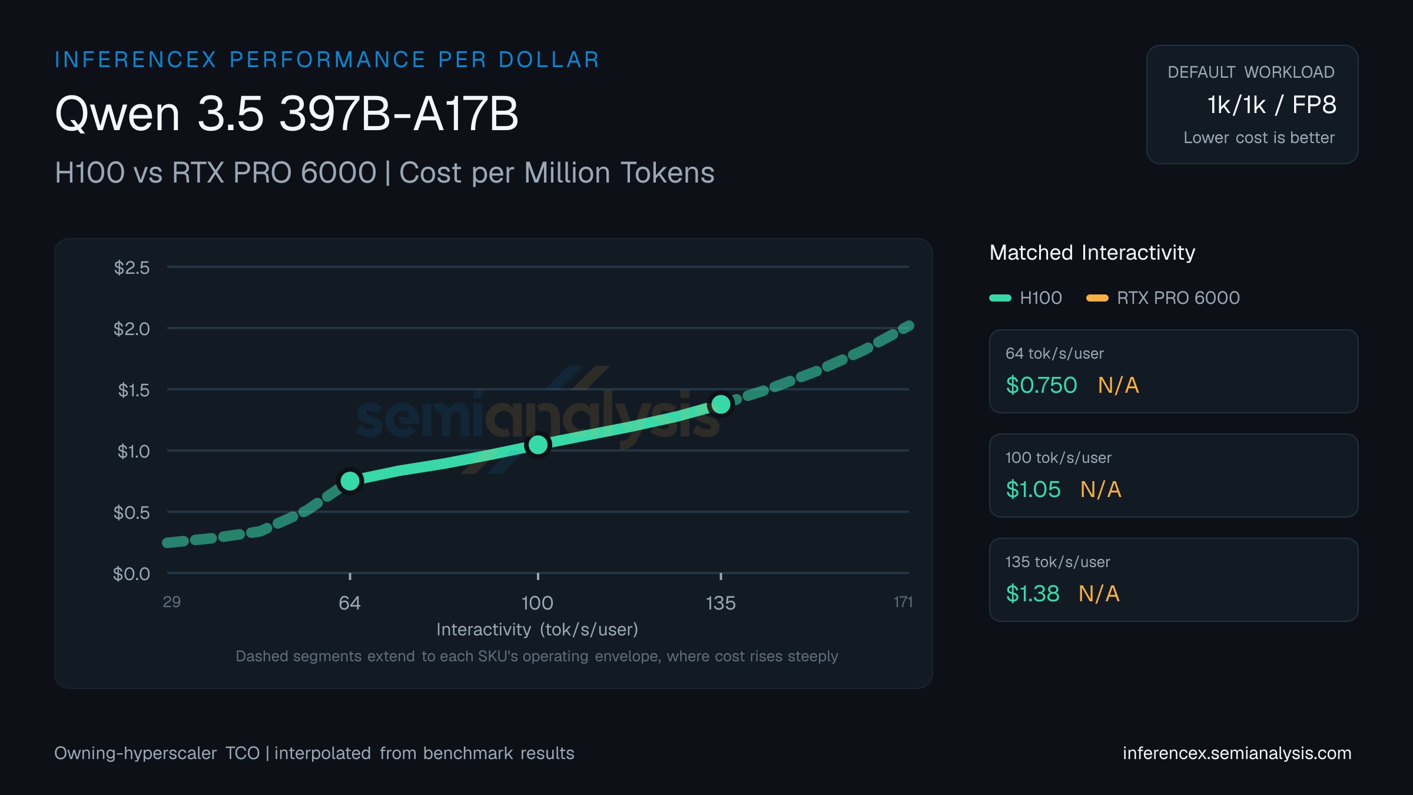Click the dashed curve end near $2.0
1413x795 pixels.
[907, 327]
